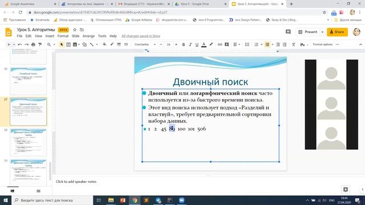Open Format options panel
This screenshot has height=205, width=365.
(x=323, y=44)
